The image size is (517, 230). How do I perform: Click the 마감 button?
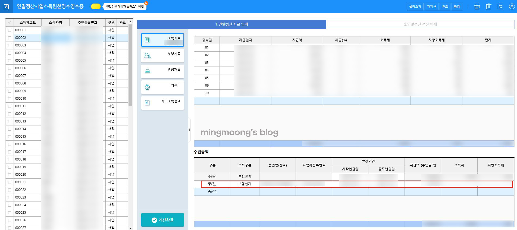coord(457,7)
